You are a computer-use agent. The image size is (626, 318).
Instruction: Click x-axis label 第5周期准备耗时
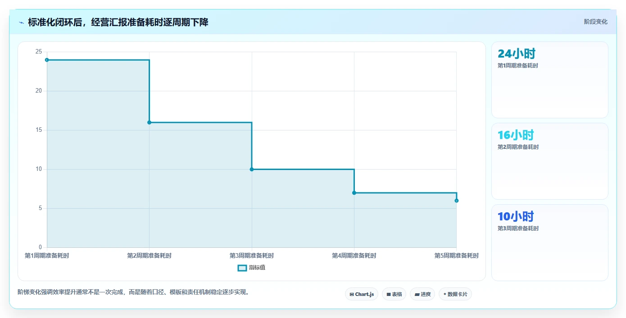[456, 255]
